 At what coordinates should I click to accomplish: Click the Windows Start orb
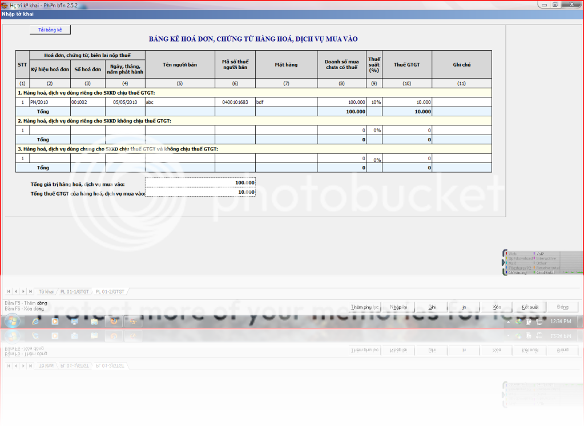coord(11,322)
